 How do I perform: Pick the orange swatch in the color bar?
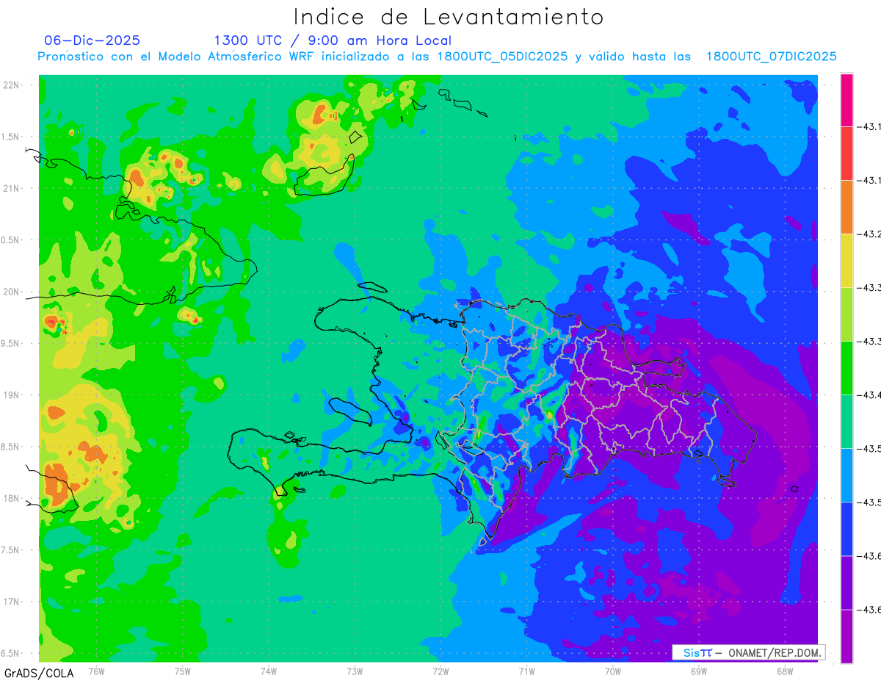(x=846, y=207)
